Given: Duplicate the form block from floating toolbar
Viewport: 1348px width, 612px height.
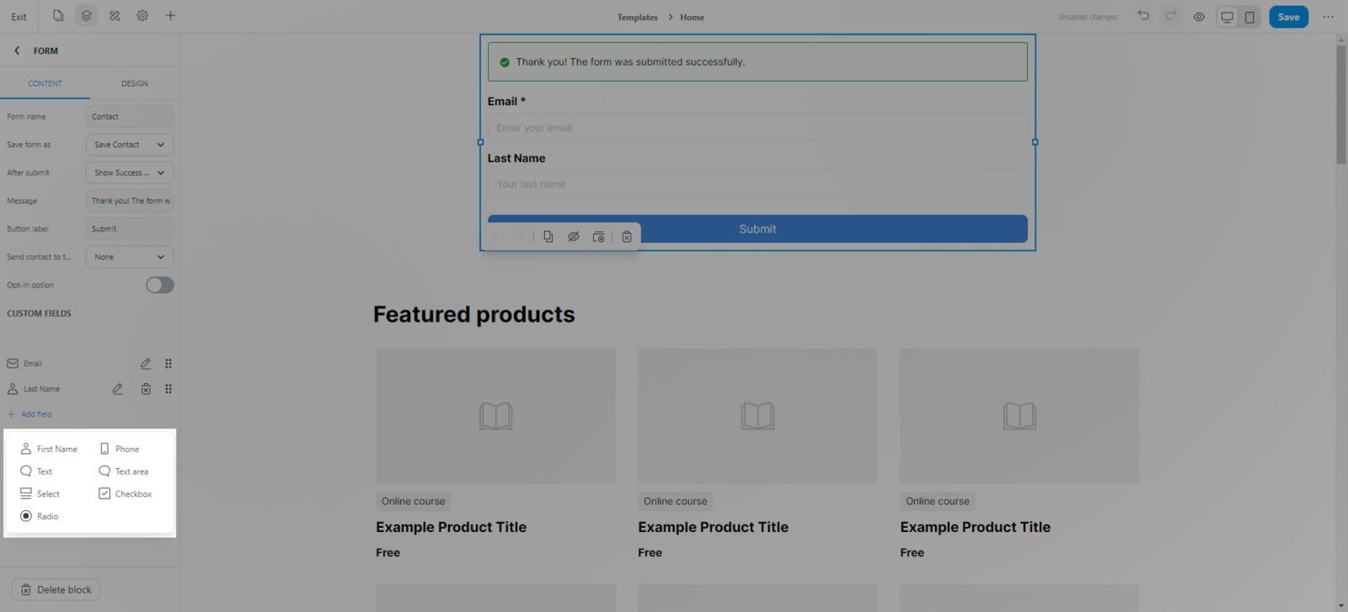Looking at the screenshot, I should tap(548, 237).
